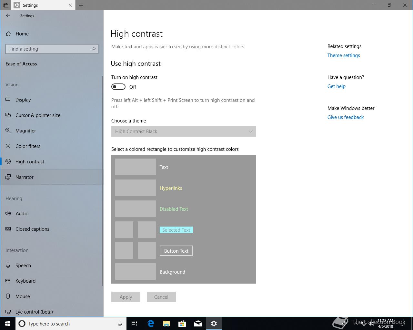
Task: Click the back arrow in Settings header
Action: (x=8, y=15)
